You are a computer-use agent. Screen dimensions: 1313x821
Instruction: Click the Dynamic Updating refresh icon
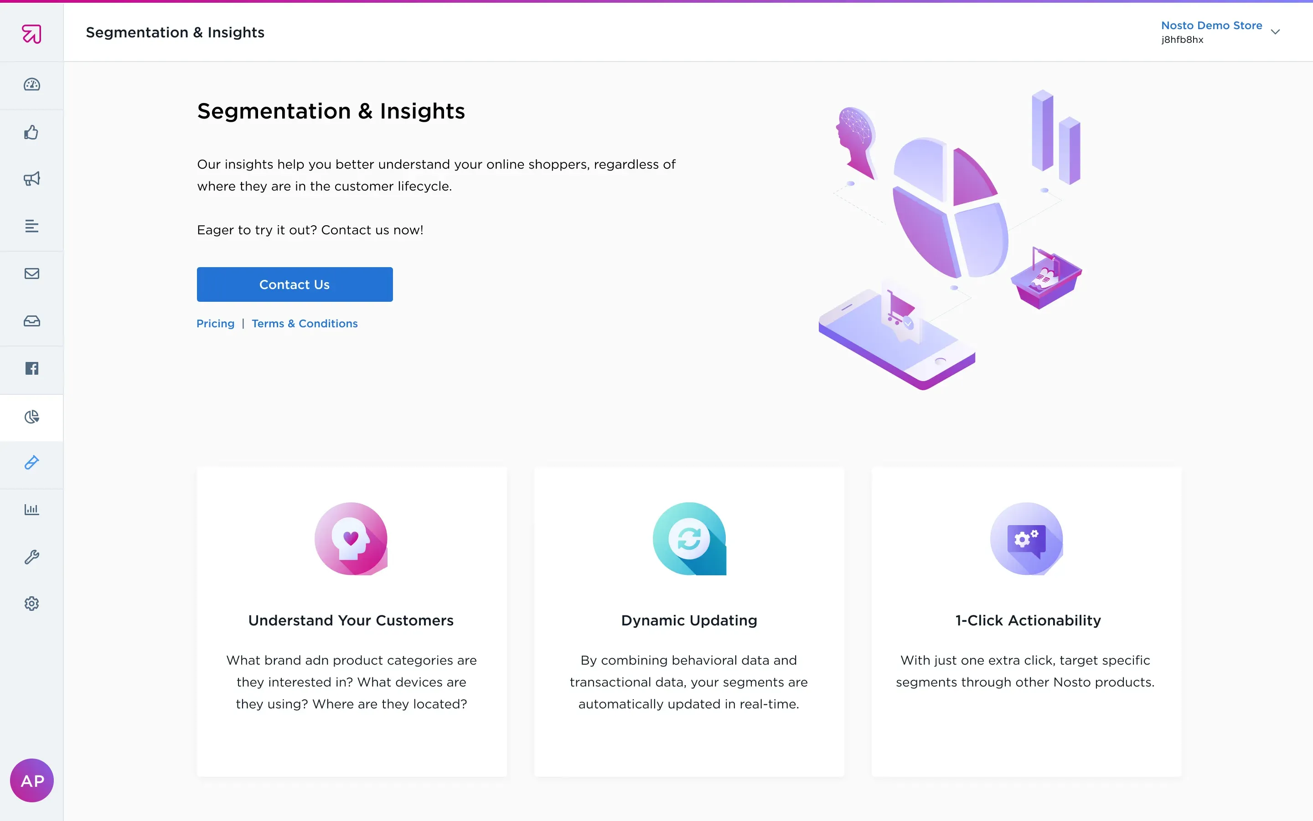point(689,539)
